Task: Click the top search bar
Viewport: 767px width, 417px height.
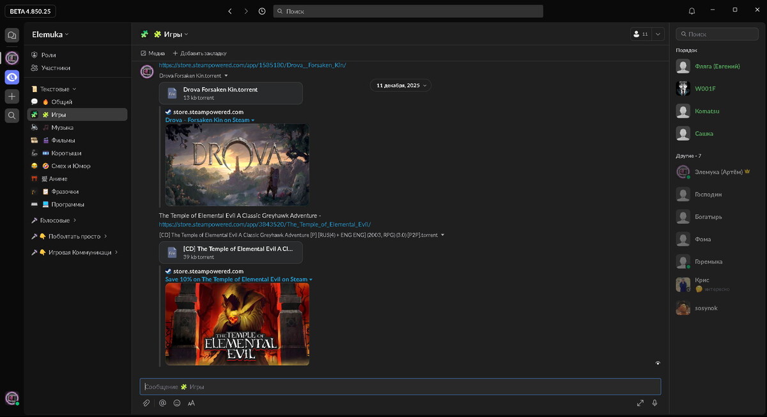Action: pyautogui.click(x=408, y=11)
